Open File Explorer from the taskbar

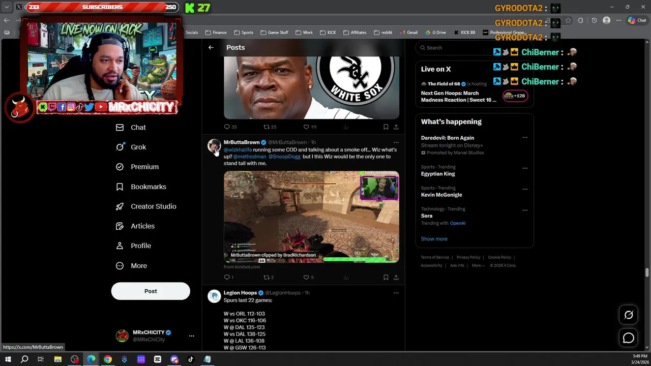[58, 359]
